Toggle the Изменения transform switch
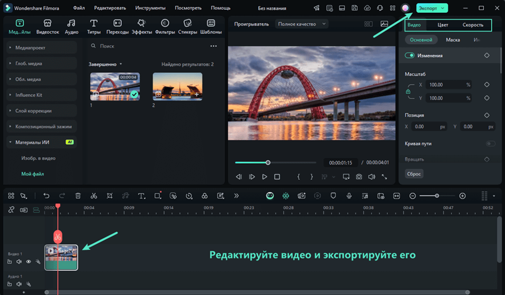505x295 pixels. pos(410,55)
